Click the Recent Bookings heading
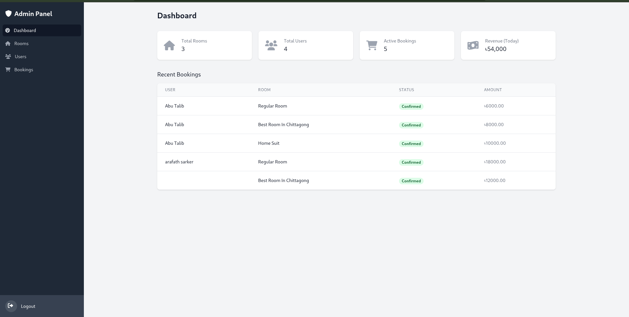Viewport: 629px width, 317px height. click(179, 74)
